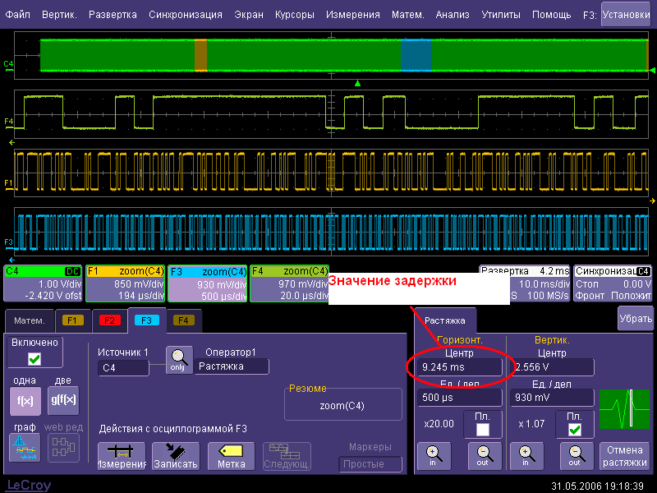Image resolution: width=657 pixels, height=493 pixels.
Task: Click the Измерения measurement icon button
Action: (122, 455)
